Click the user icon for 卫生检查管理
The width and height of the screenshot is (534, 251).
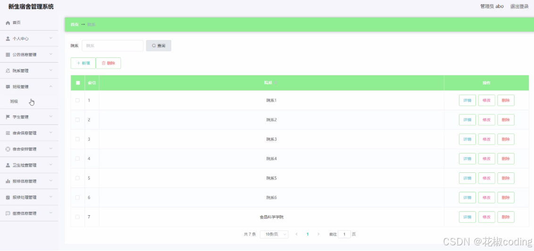[8, 165]
